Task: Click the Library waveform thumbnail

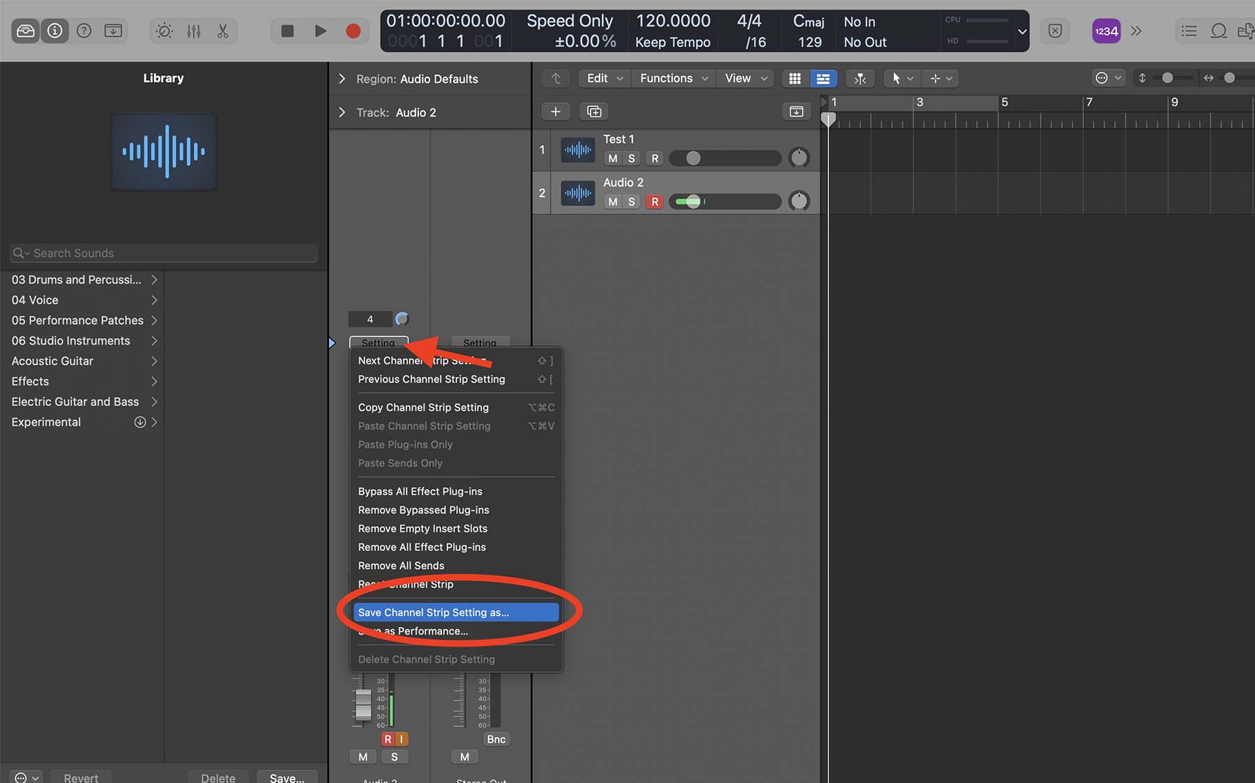Action: click(164, 152)
